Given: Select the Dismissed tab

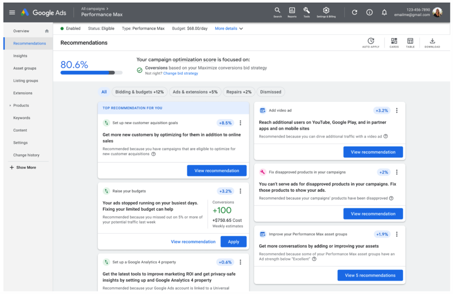Looking at the screenshot, I should pyautogui.click(x=271, y=92).
